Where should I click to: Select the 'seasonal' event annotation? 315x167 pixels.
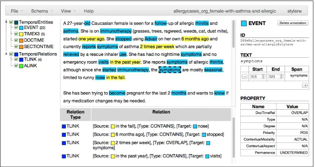click(213, 70)
